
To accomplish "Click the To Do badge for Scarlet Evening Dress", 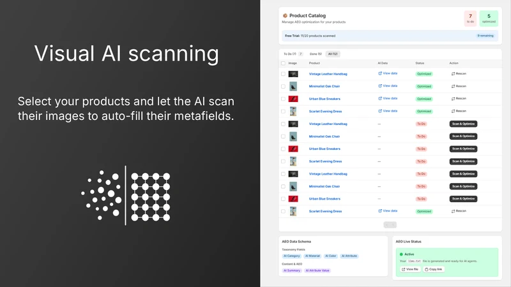I will pos(421,161).
